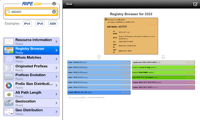Image resolution: width=200 pixels, height=120 pixels.
Task: Click Whois Matches thumbnail icon
Action: [9, 59]
